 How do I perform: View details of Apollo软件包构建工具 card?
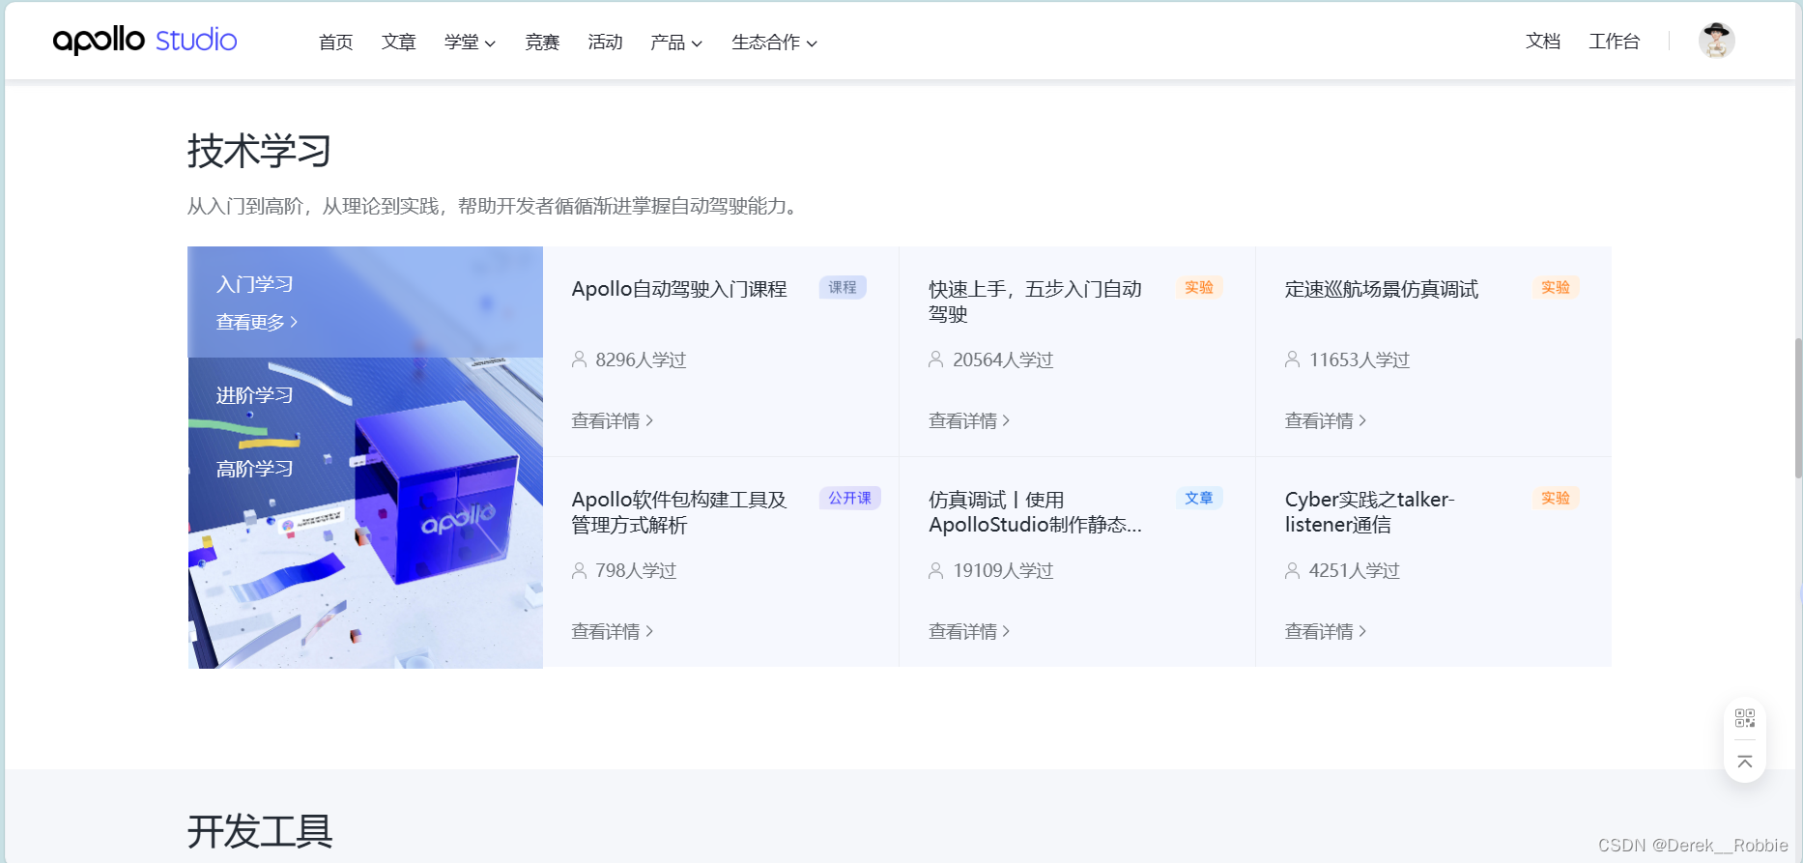613,631
